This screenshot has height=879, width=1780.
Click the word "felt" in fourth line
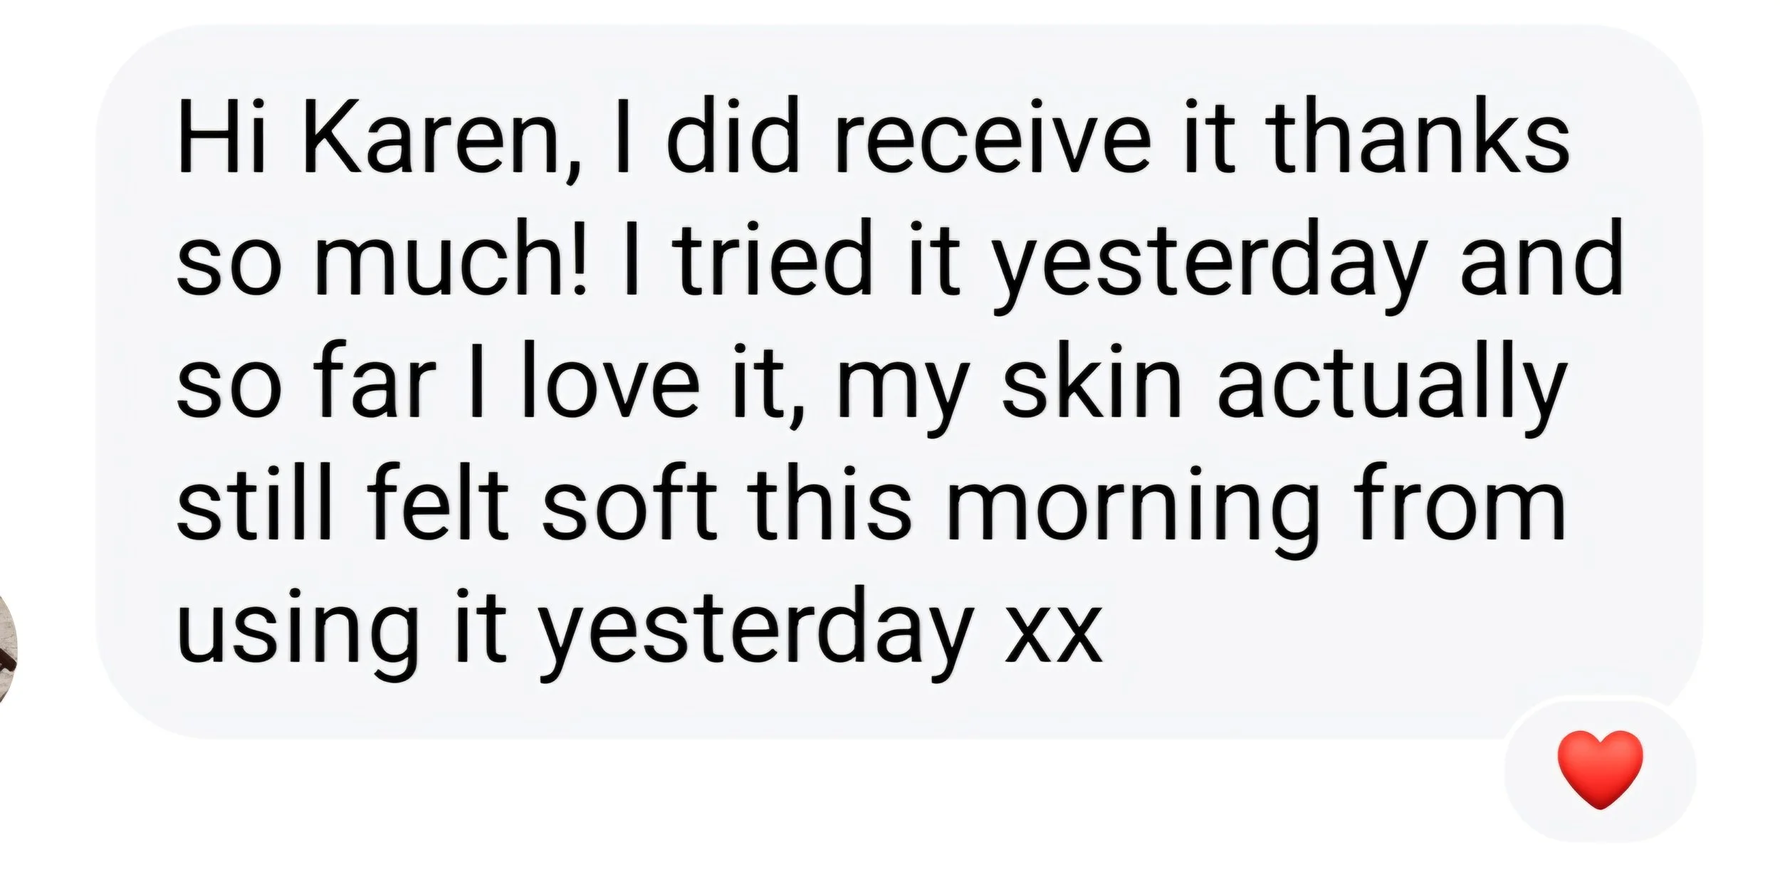[x=439, y=501]
